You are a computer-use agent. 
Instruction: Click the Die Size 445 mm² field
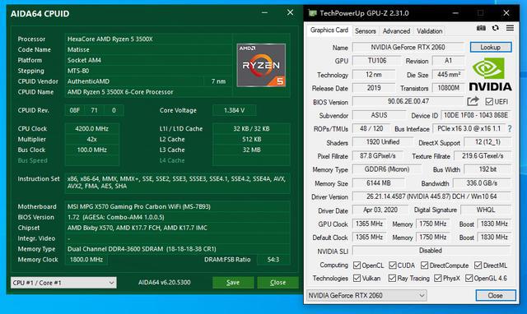[448, 75]
